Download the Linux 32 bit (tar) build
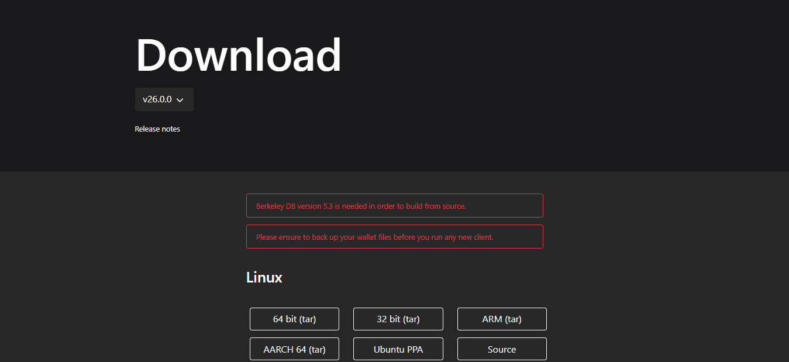The height and width of the screenshot is (362, 789). pyautogui.click(x=398, y=319)
